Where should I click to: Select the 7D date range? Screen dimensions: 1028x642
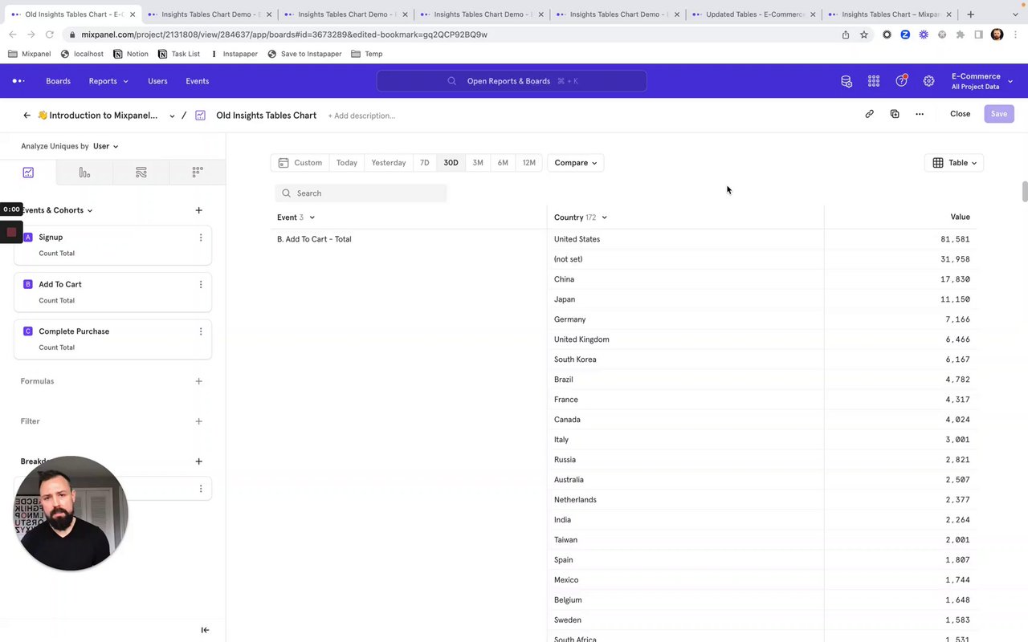tap(424, 163)
